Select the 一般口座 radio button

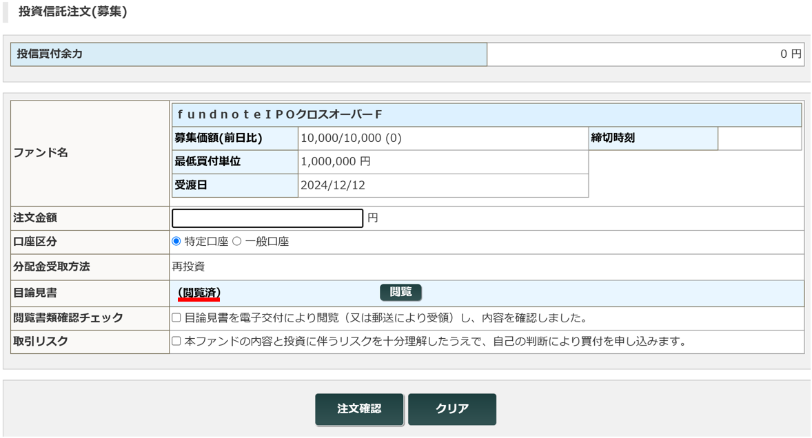click(237, 242)
